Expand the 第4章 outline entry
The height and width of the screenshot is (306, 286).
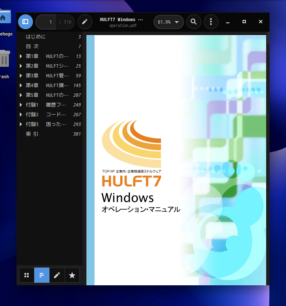click(x=21, y=85)
